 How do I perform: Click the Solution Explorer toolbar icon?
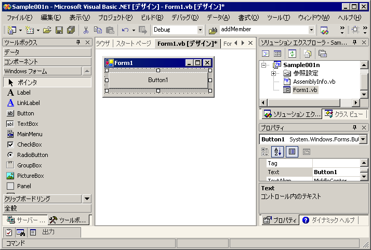tap(324, 30)
